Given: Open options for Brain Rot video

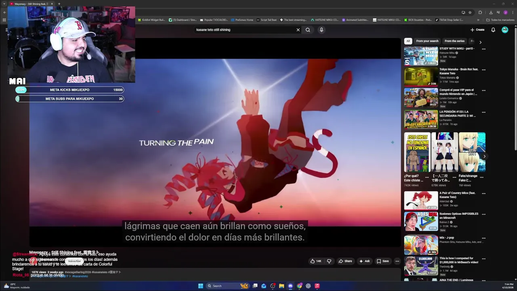Looking at the screenshot, I should [x=483, y=70].
